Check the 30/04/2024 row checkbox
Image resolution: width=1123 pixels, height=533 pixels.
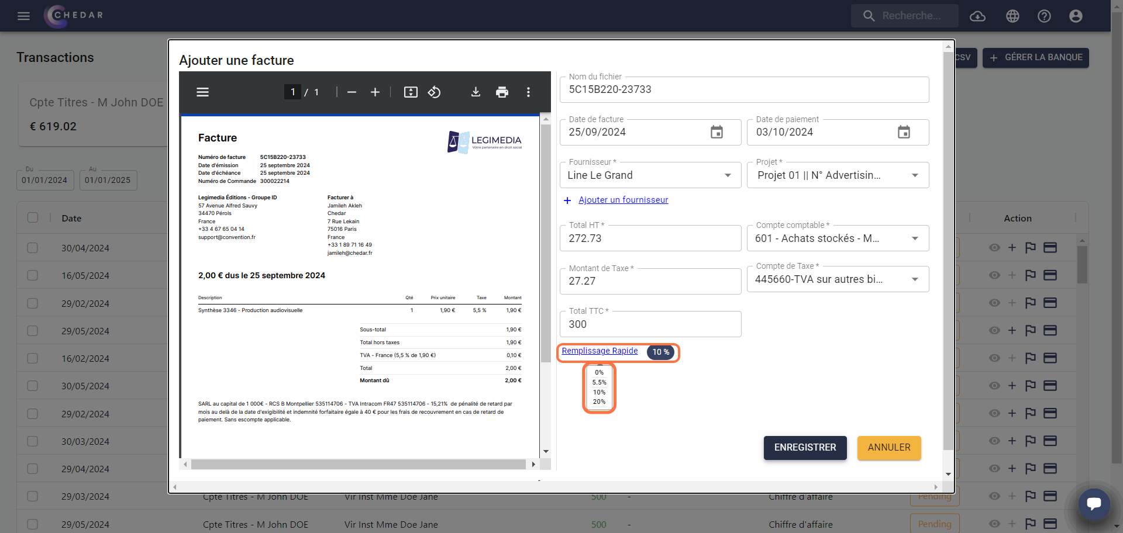click(x=33, y=248)
